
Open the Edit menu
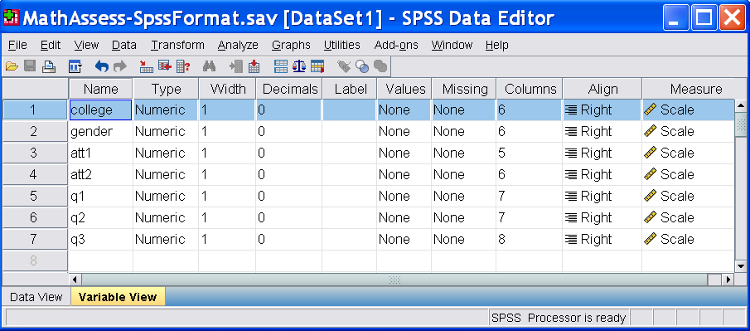pos(51,45)
